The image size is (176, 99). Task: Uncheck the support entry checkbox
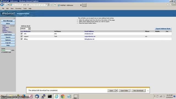pos(21,36)
